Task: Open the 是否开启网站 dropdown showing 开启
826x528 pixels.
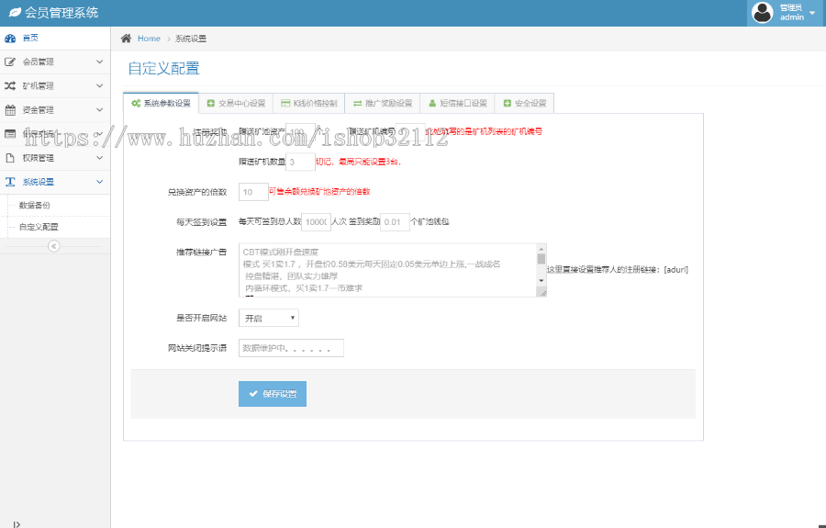Action: (x=269, y=318)
